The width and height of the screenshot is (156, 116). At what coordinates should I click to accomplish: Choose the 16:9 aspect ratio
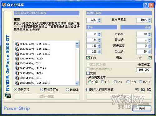(x=128, y=82)
